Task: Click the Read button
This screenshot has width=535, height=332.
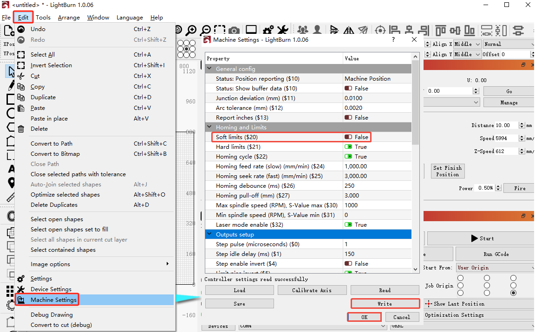Action: click(385, 290)
